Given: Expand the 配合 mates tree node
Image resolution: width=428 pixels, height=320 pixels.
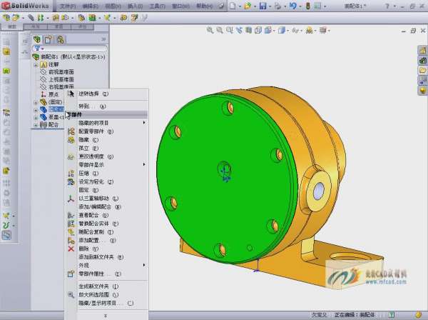Looking at the screenshot, I should (36, 125).
